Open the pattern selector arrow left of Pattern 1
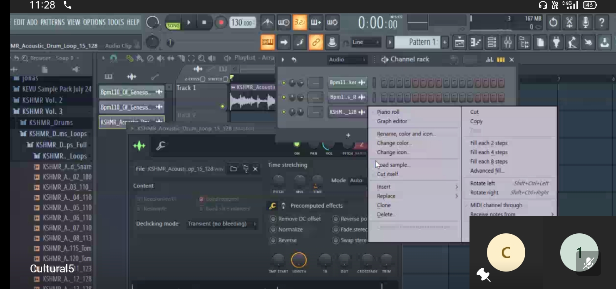 point(390,42)
